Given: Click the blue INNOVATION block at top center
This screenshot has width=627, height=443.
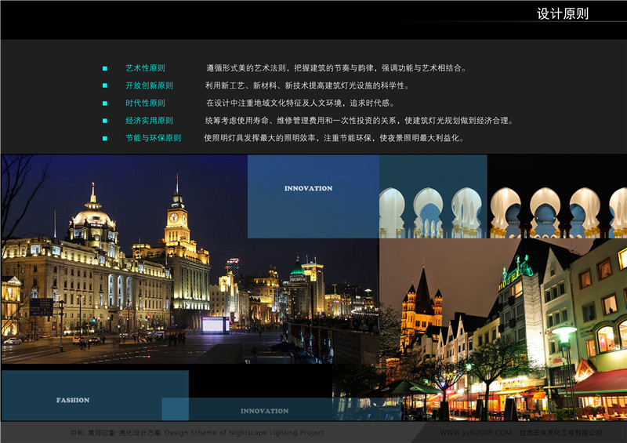Looking at the screenshot, I should [x=313, y=196].
